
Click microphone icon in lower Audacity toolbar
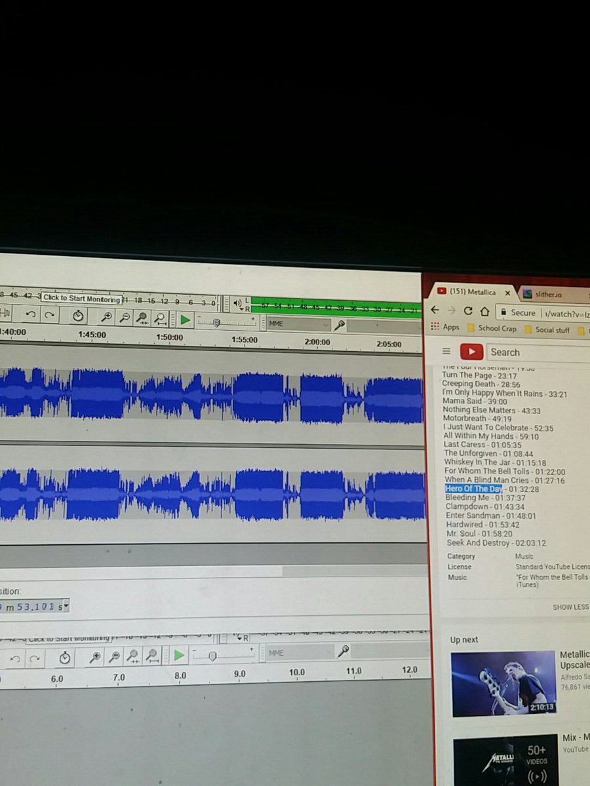[342, 651]
